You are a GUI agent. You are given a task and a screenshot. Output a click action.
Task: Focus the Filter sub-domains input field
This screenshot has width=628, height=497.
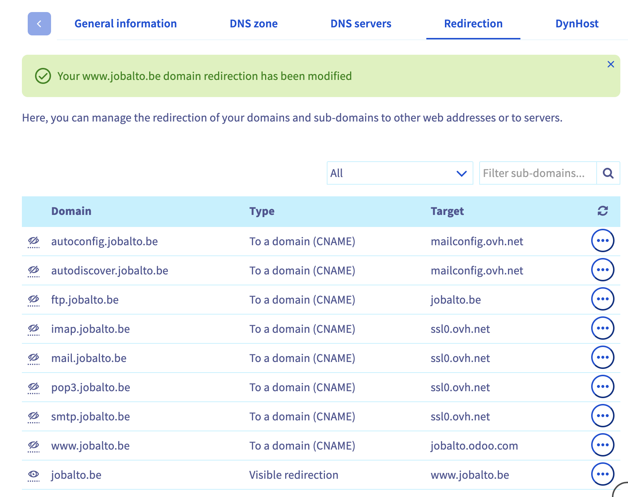pyautogui.click(x=538, y=173)
